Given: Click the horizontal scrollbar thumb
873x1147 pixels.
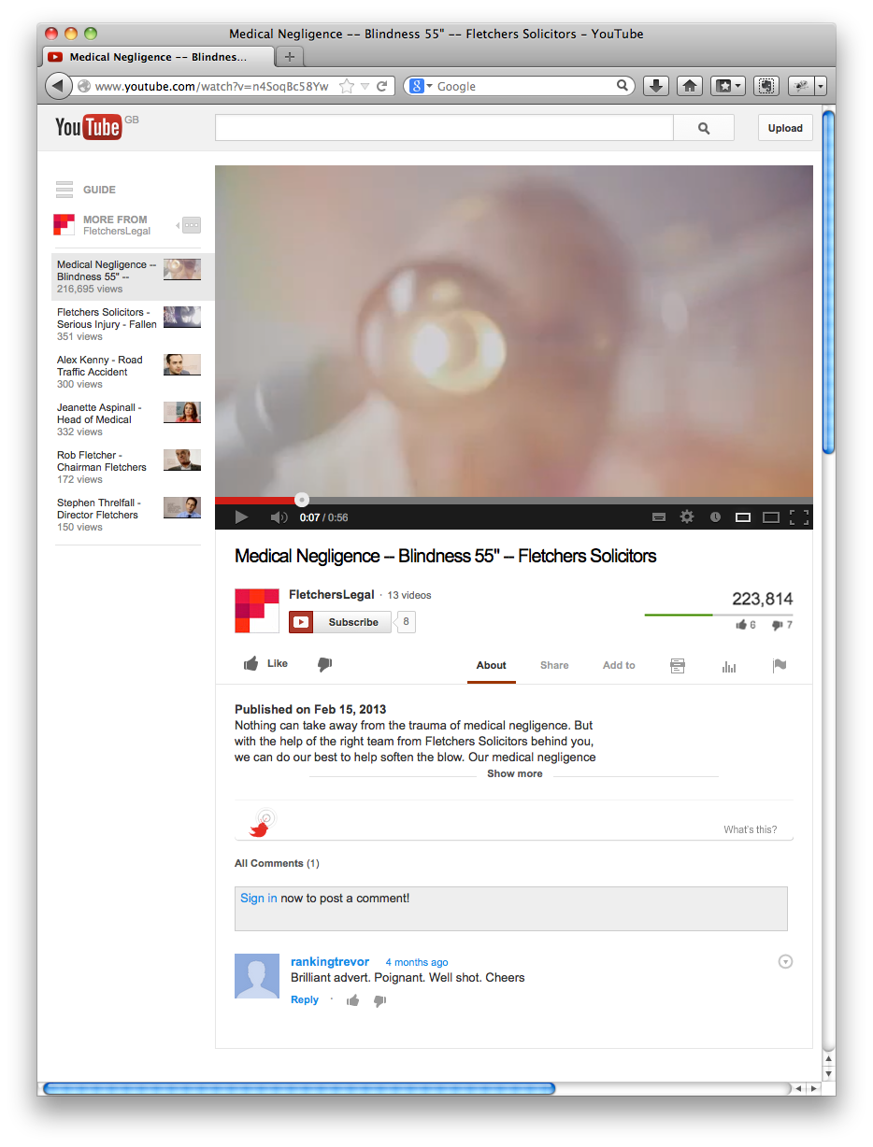Looking at the screenshot, I should [299, 1088].
